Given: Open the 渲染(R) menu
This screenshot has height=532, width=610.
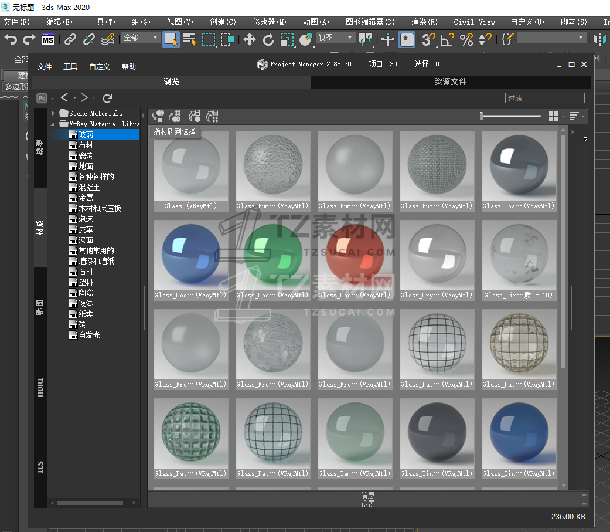Looking at the screenshot, I should (x=424, y=22).
